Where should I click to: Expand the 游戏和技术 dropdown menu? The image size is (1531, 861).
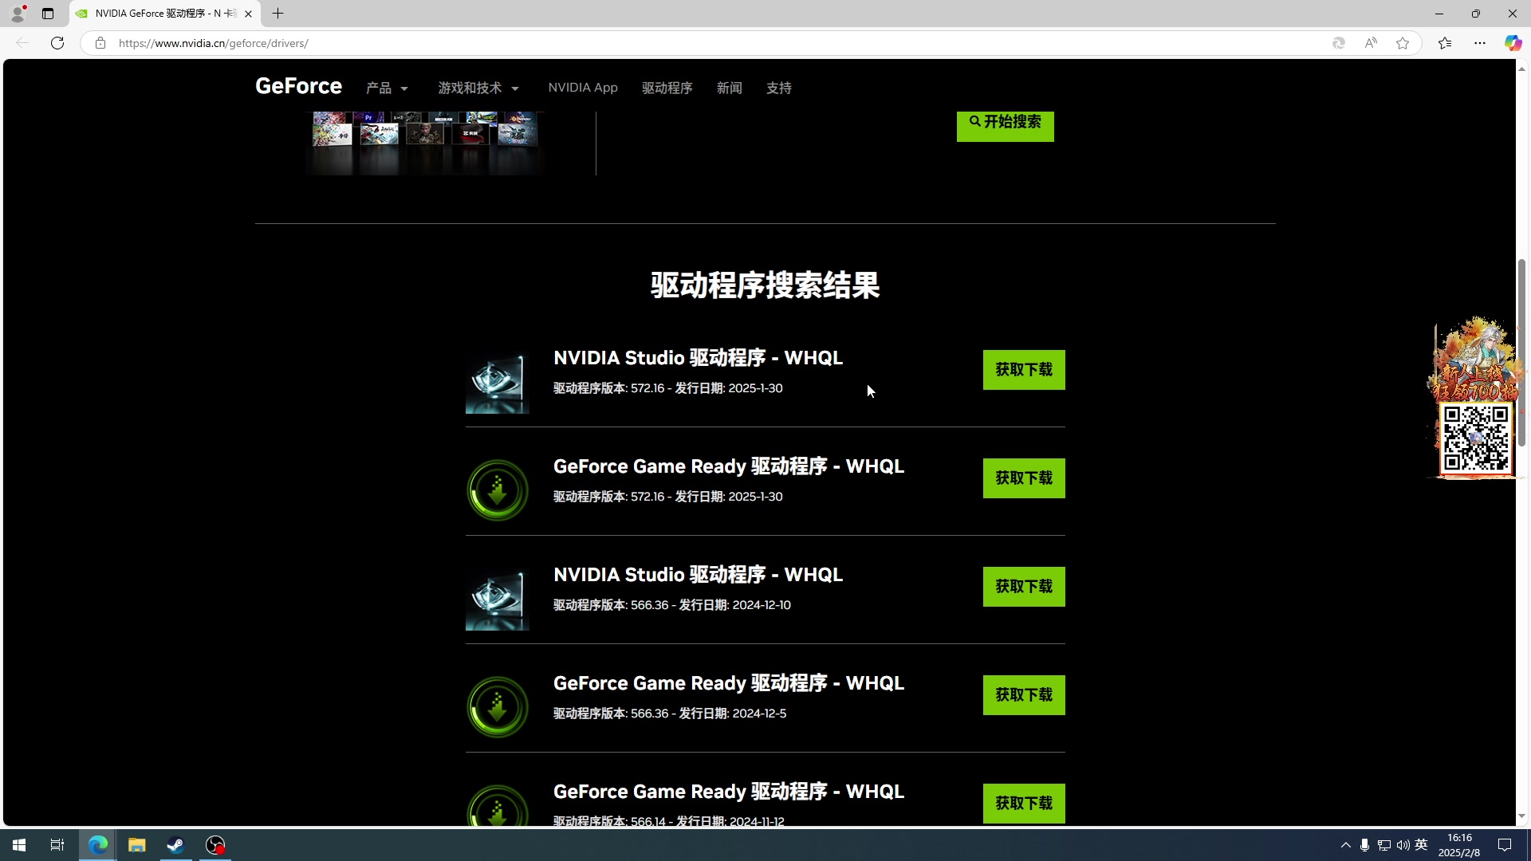[x=478, y=88]
